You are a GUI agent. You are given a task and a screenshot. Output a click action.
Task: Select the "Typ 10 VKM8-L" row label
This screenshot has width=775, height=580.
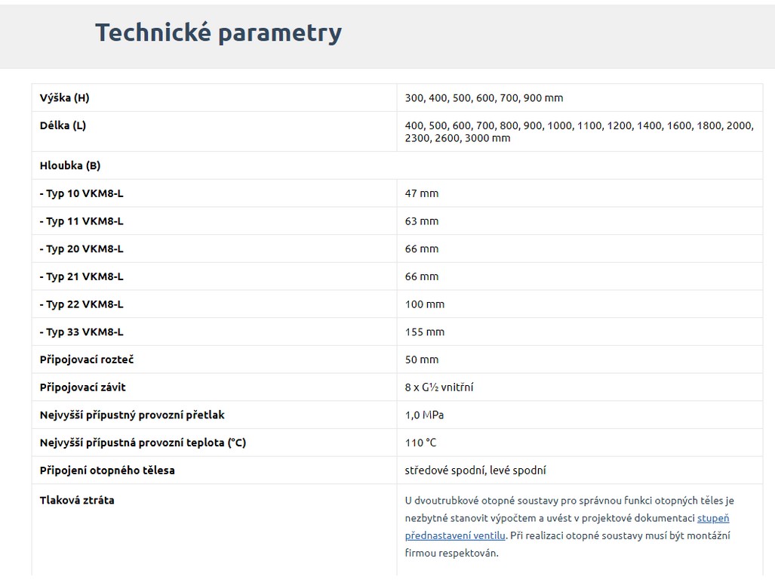point(81,193)
